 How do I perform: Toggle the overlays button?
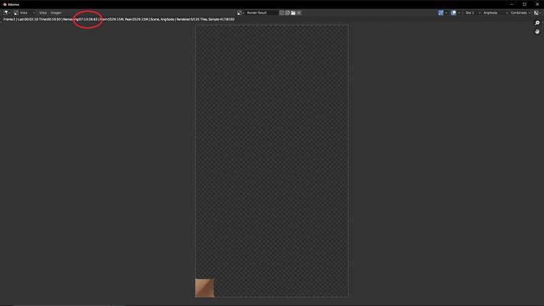tap(454, 13)
